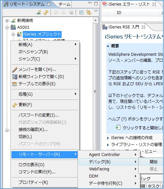Image resolution: width=164 pixels, height=189 pixels.
Task: Click the new connection toolbar icon
Action: tap(39, 12)
